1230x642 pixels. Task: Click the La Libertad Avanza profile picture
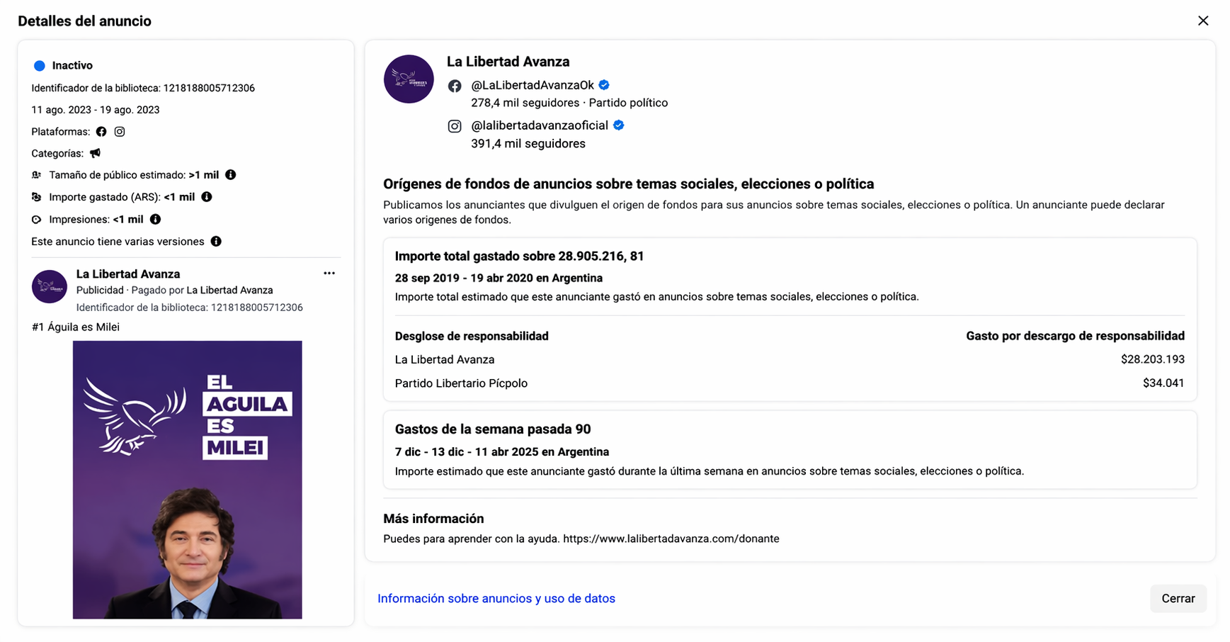coord(409,79)
